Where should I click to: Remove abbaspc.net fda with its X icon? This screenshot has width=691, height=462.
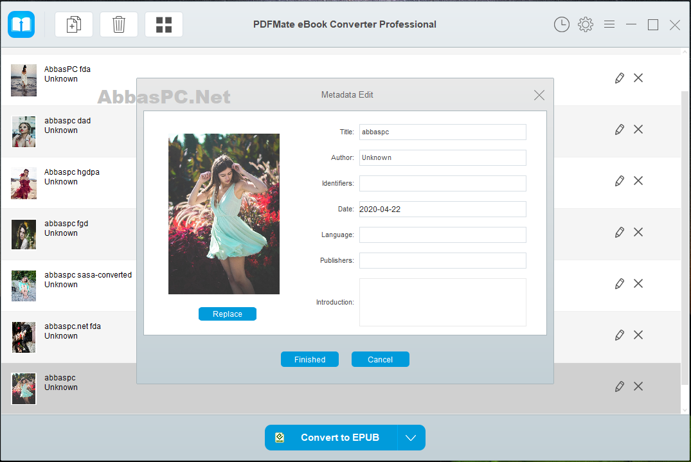(638, 335)
